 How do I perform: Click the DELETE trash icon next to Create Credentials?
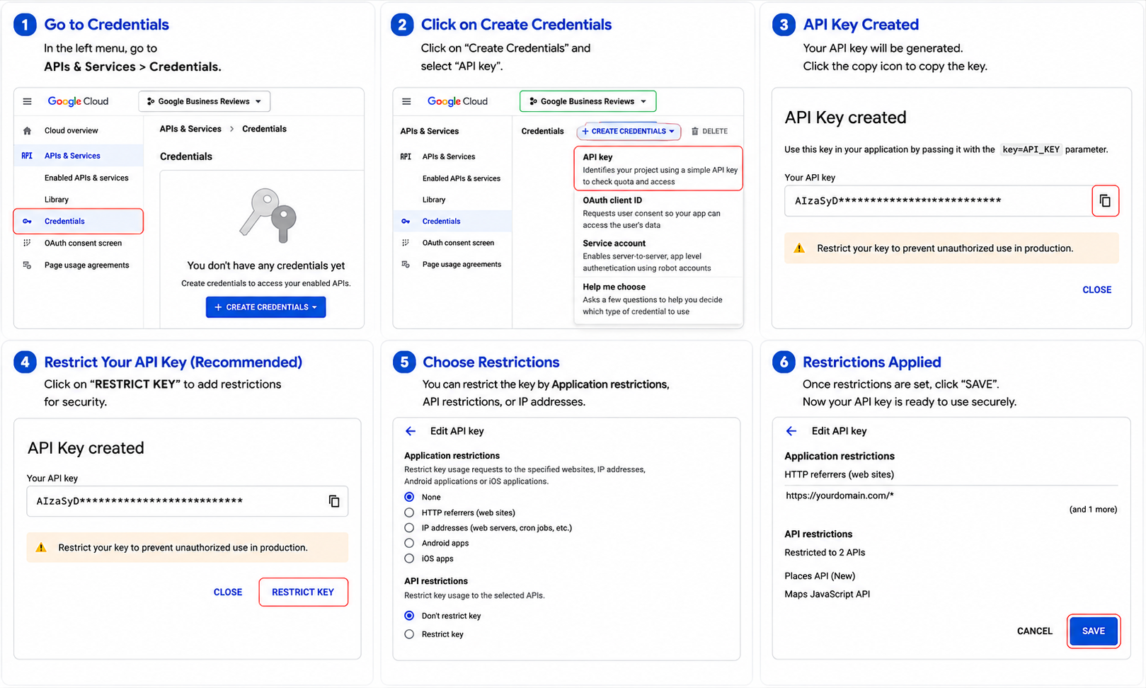pyautogui.click(x=695, y=132)
